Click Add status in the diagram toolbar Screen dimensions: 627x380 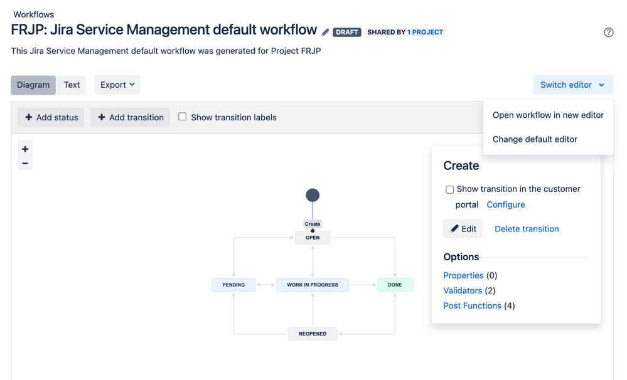coord(50,117)
